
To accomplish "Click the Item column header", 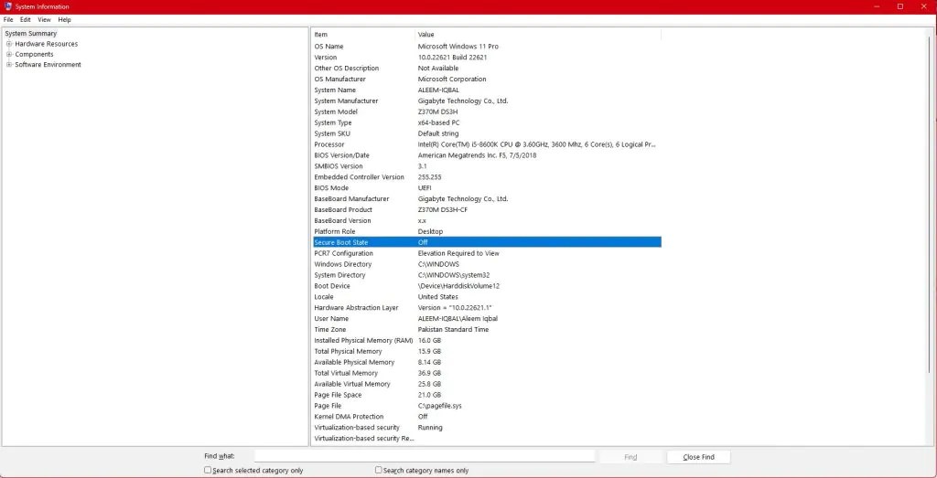I will [362, 35].
